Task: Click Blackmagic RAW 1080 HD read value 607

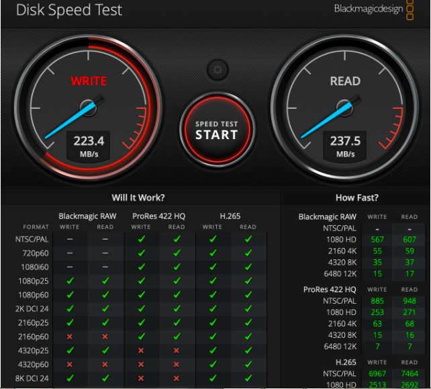Action: pos(410,240)
